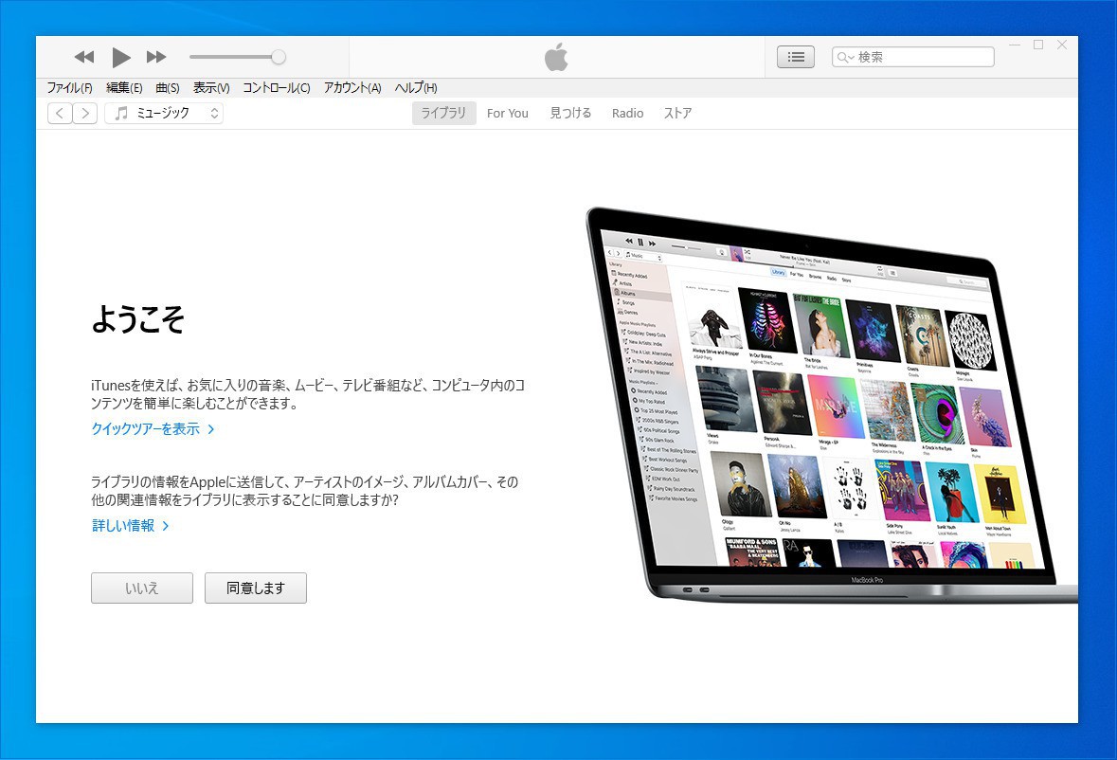Close the iTunes window
The image size is (1117, 760).
(x=1062, y=45)
